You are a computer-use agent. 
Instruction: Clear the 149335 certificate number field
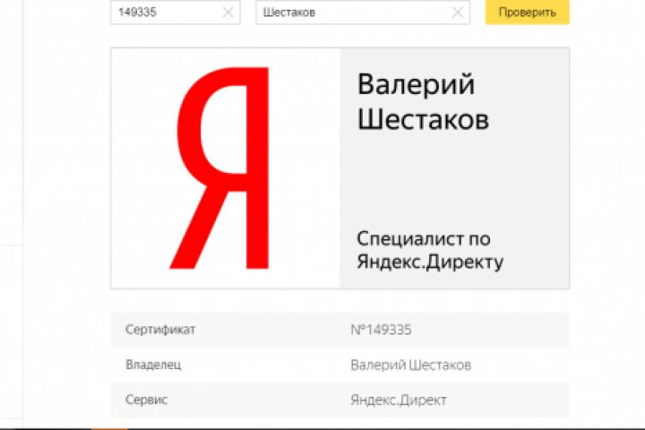click(x=228, y=13)
